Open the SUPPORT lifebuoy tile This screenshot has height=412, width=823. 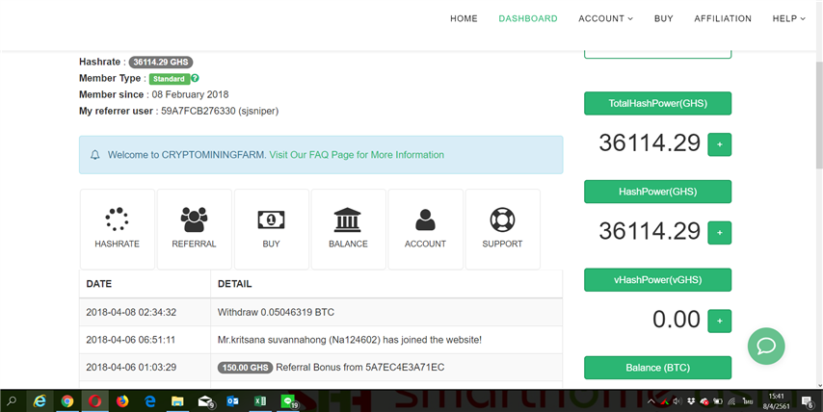coord(503,229)
